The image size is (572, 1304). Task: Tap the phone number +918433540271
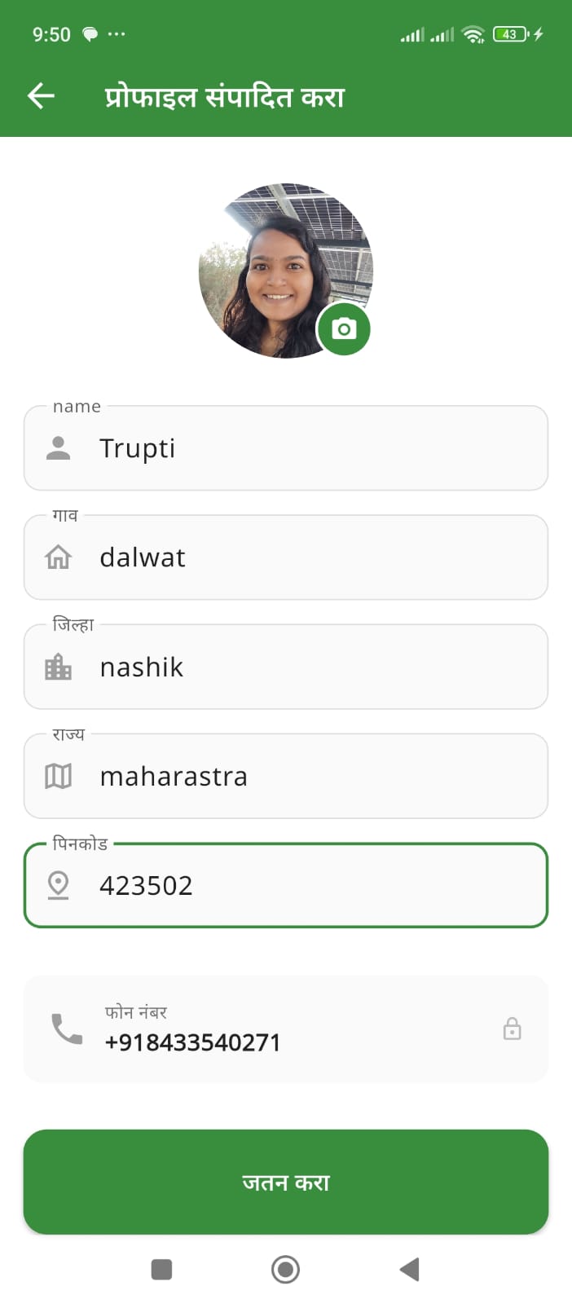click(x=193, y=1042)
